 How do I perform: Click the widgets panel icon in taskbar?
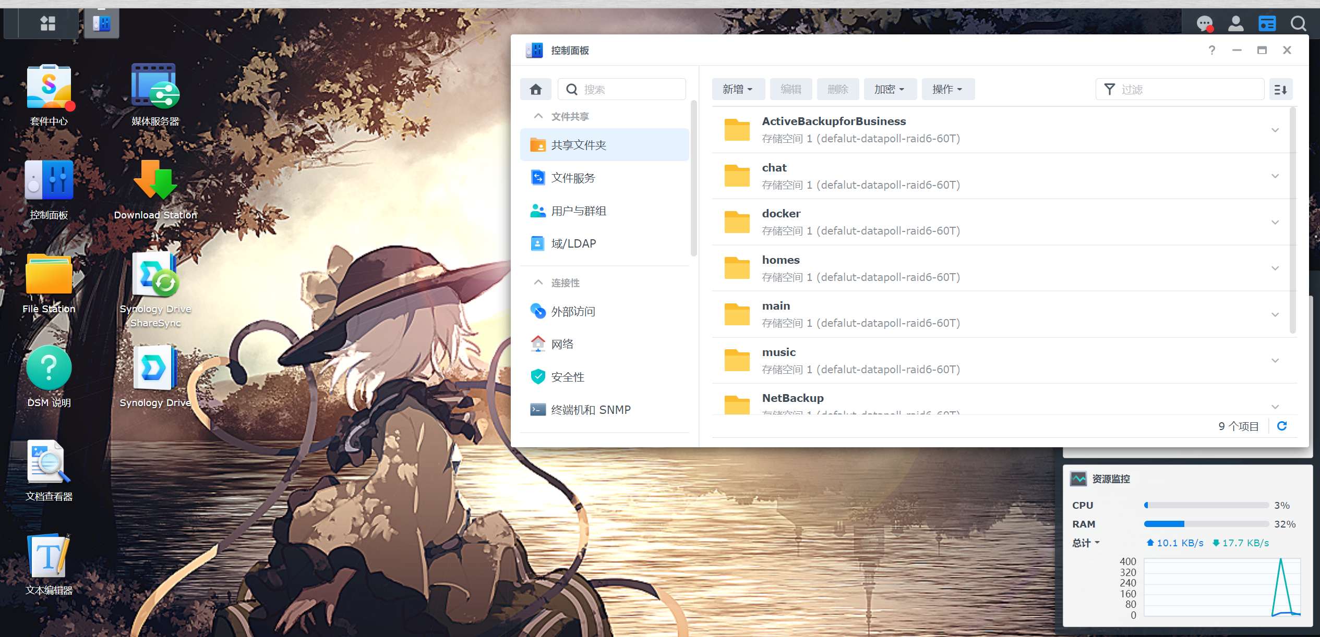[1267, 23]
